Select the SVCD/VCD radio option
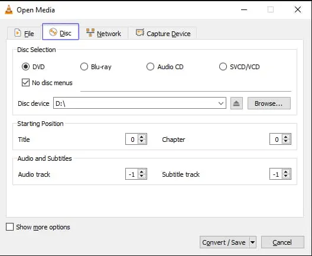The height and width of the screenshot is (256, 312). click(223, 67)
